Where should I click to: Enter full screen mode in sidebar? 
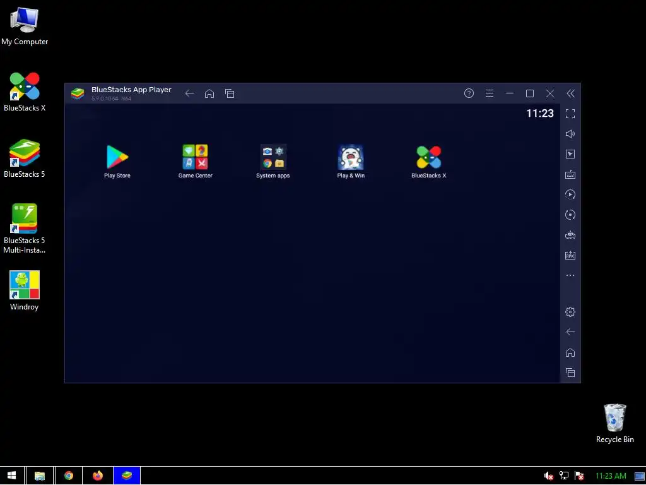point(570,114)
